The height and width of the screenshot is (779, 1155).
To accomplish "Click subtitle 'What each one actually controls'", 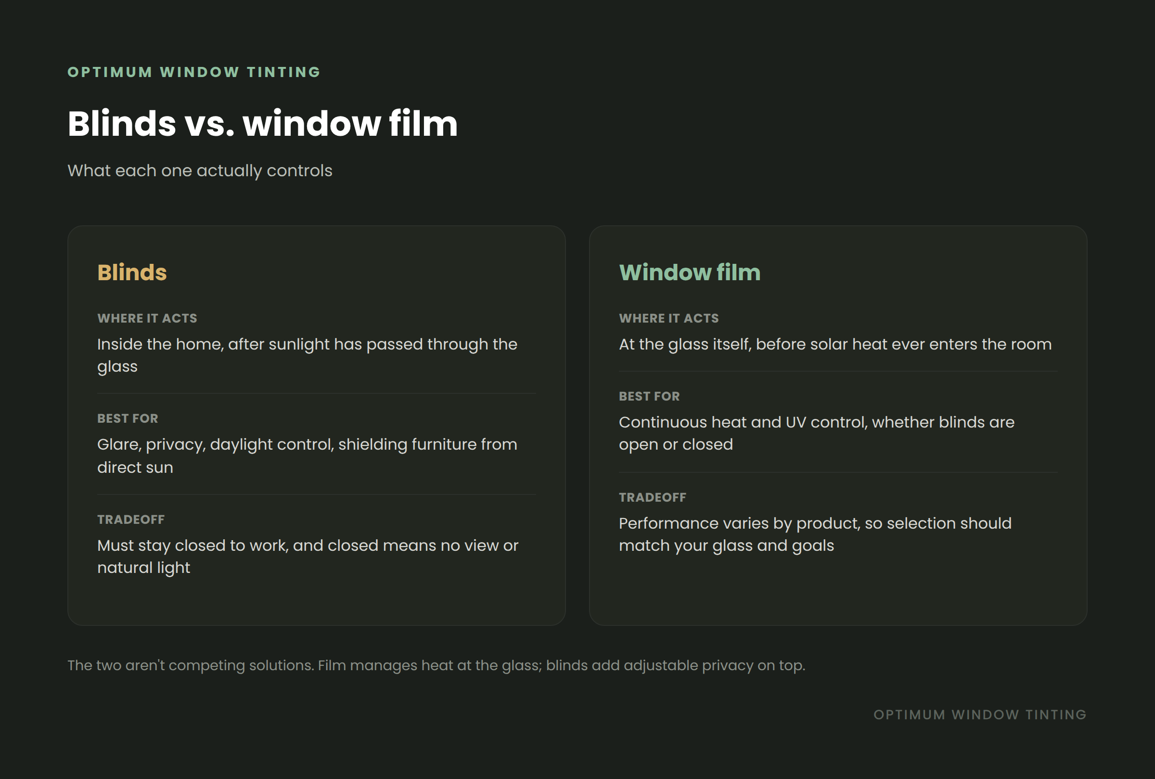I will pos(200,170).
